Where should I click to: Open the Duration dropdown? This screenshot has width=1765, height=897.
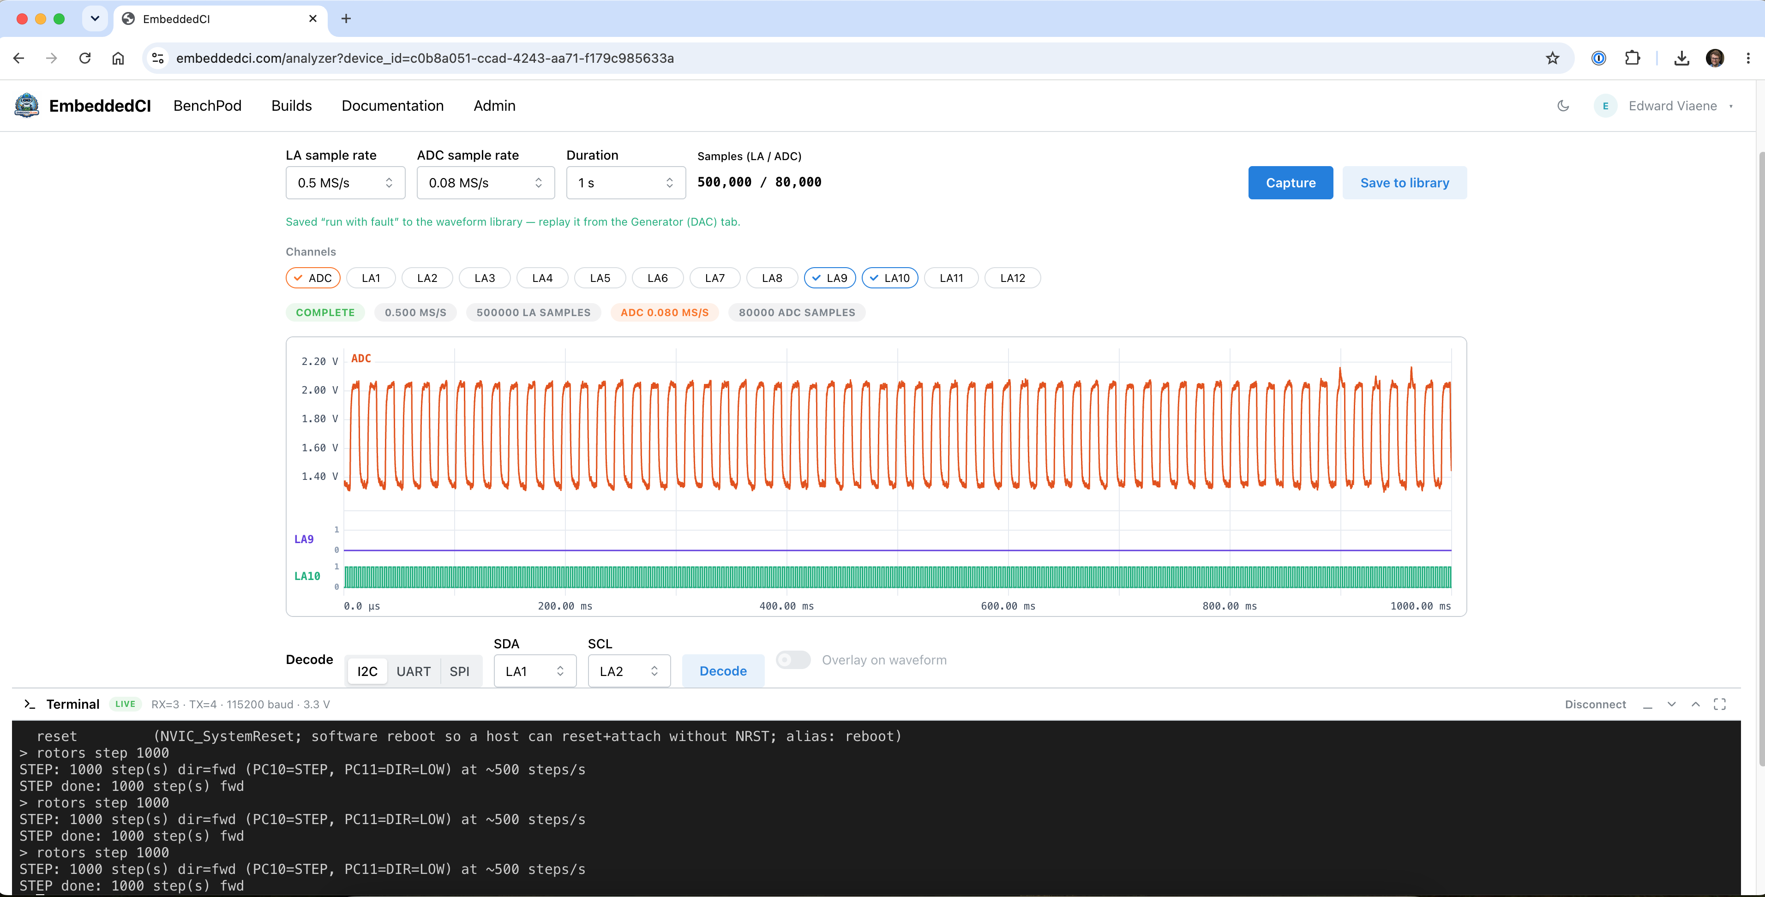pyautogui.click(x=626, y=183)
